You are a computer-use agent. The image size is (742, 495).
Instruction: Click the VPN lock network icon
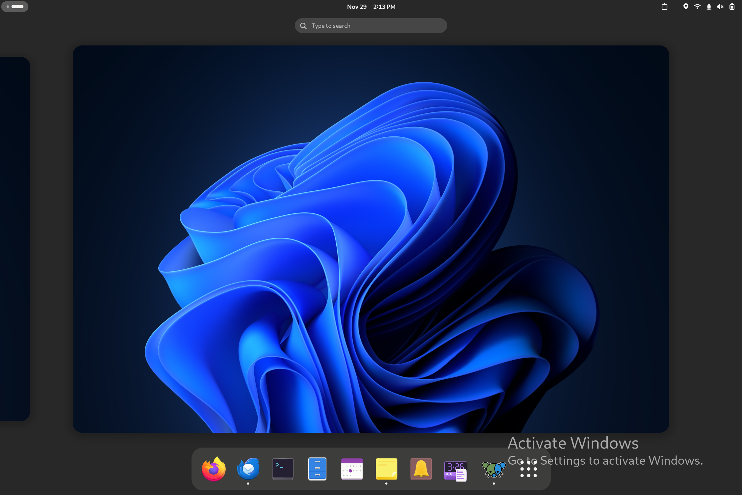pos(709,7)
